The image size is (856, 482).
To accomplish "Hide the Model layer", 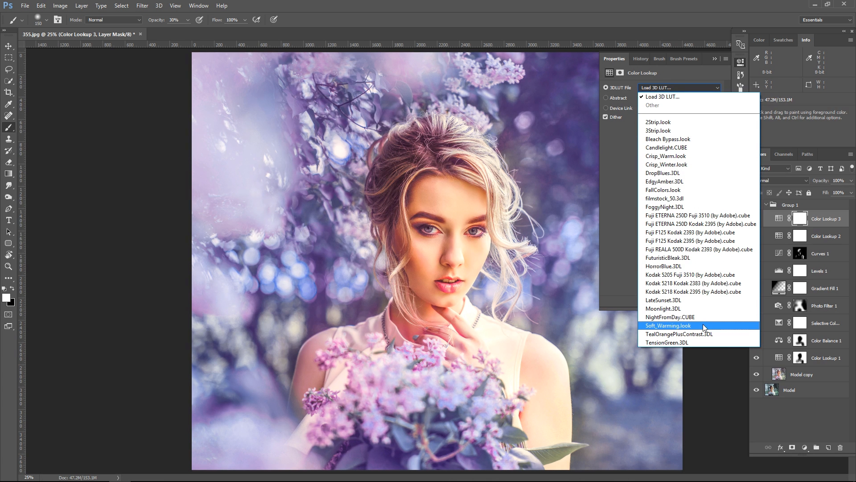I will click(756, 390).
